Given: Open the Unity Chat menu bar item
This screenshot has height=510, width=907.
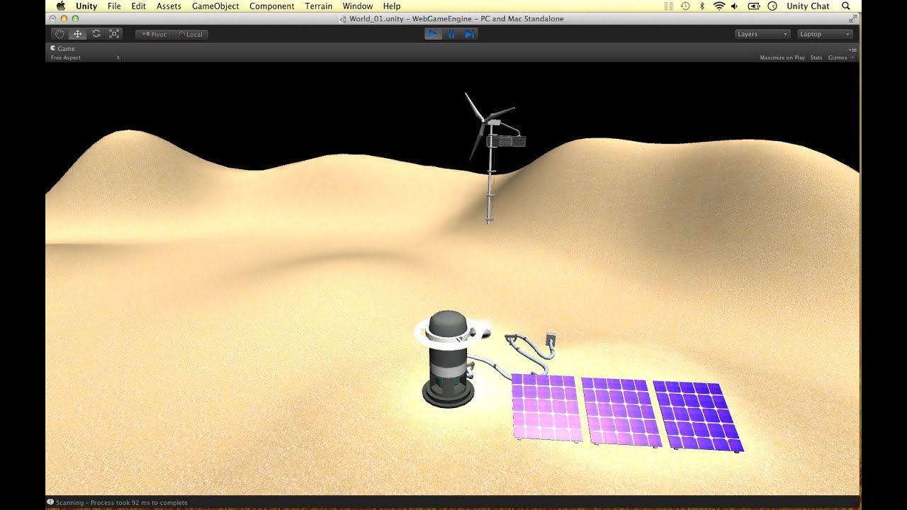Looking at the screenshot, I should (808, 6).
